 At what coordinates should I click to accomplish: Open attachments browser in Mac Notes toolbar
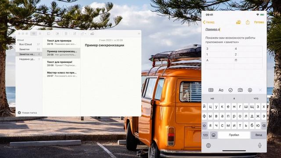pyautogui.click(x=58, y=34)
